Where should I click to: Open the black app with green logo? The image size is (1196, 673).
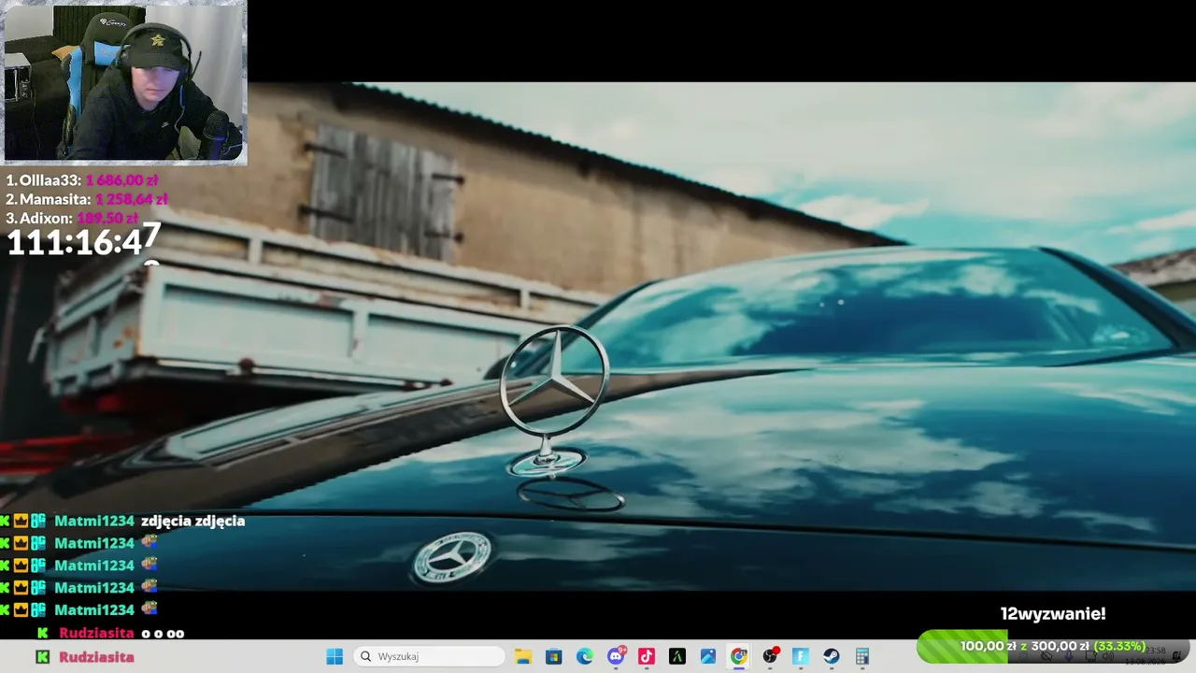point(677,656)
